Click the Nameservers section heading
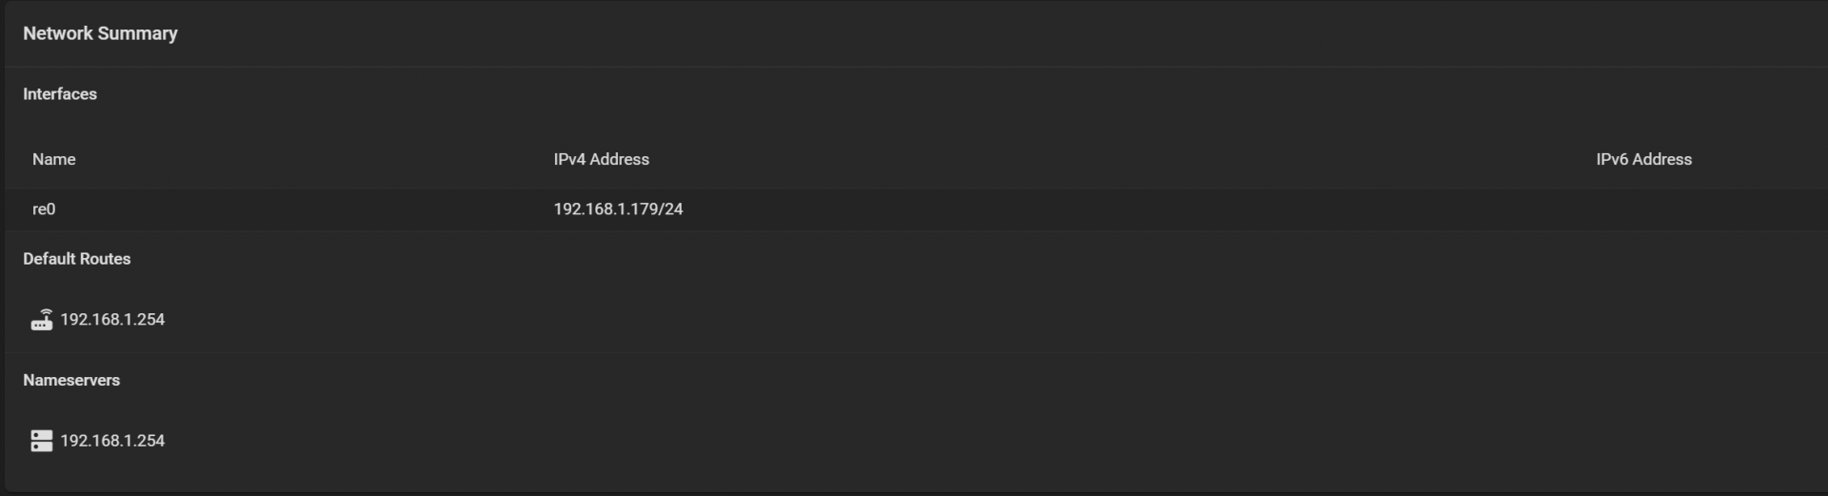Screen dimensions: 1828x496 (x=71, y=380)
